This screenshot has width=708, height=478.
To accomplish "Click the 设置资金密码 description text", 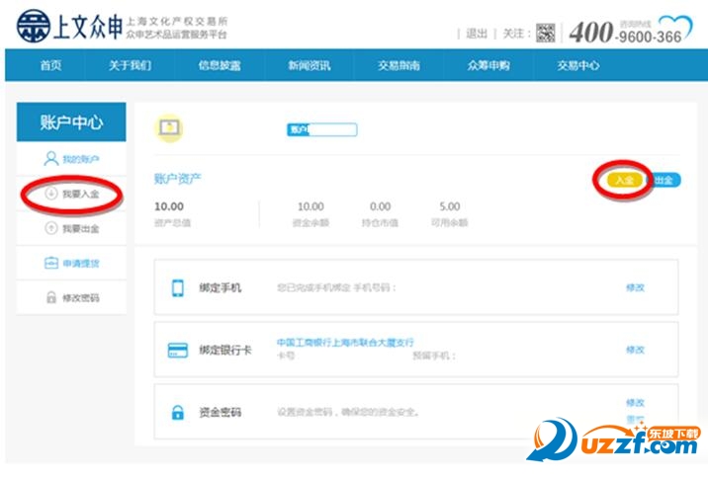I will [x=348, y=412].
